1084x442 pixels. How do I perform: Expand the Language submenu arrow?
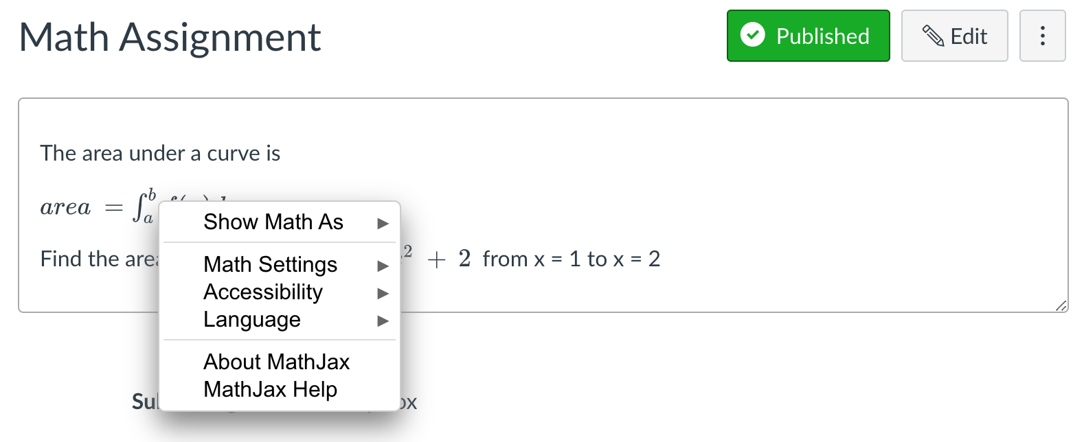(383, 321)
